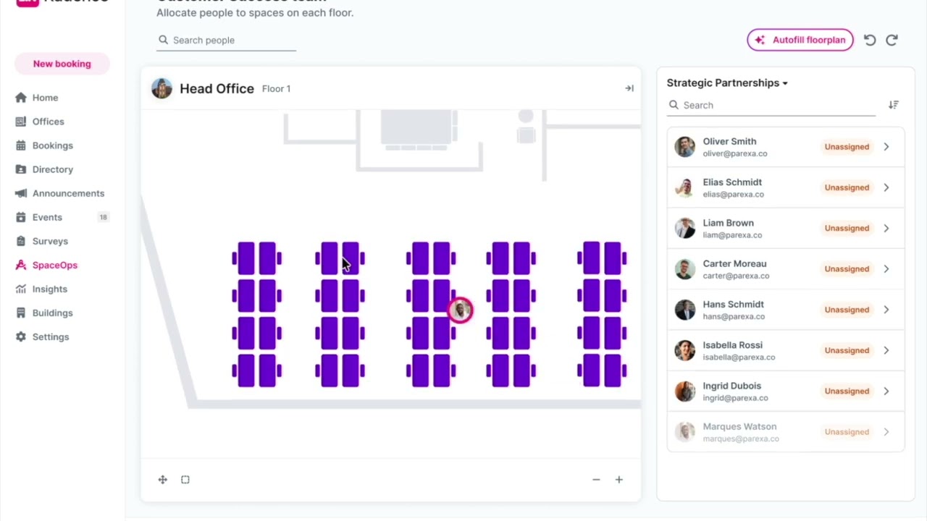
Task: Expand Oliver Smith's row chevron
Action: point(886,147)
